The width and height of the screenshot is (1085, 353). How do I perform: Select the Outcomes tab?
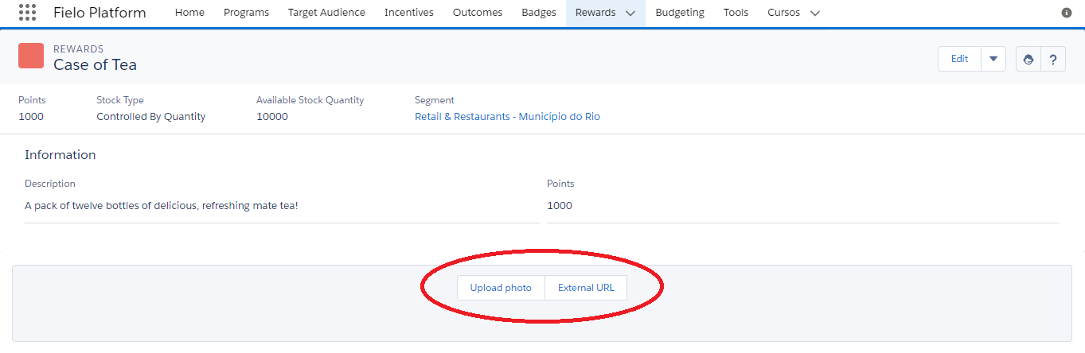478,13
